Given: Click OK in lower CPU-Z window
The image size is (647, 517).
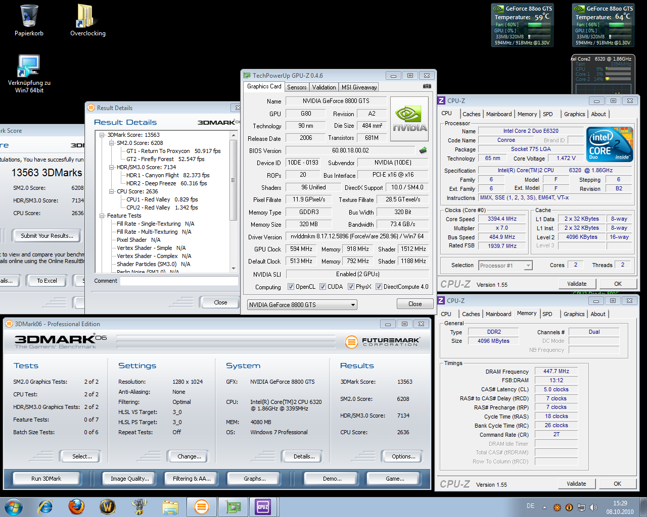Looking at the screenshot, I should [617, 484].
